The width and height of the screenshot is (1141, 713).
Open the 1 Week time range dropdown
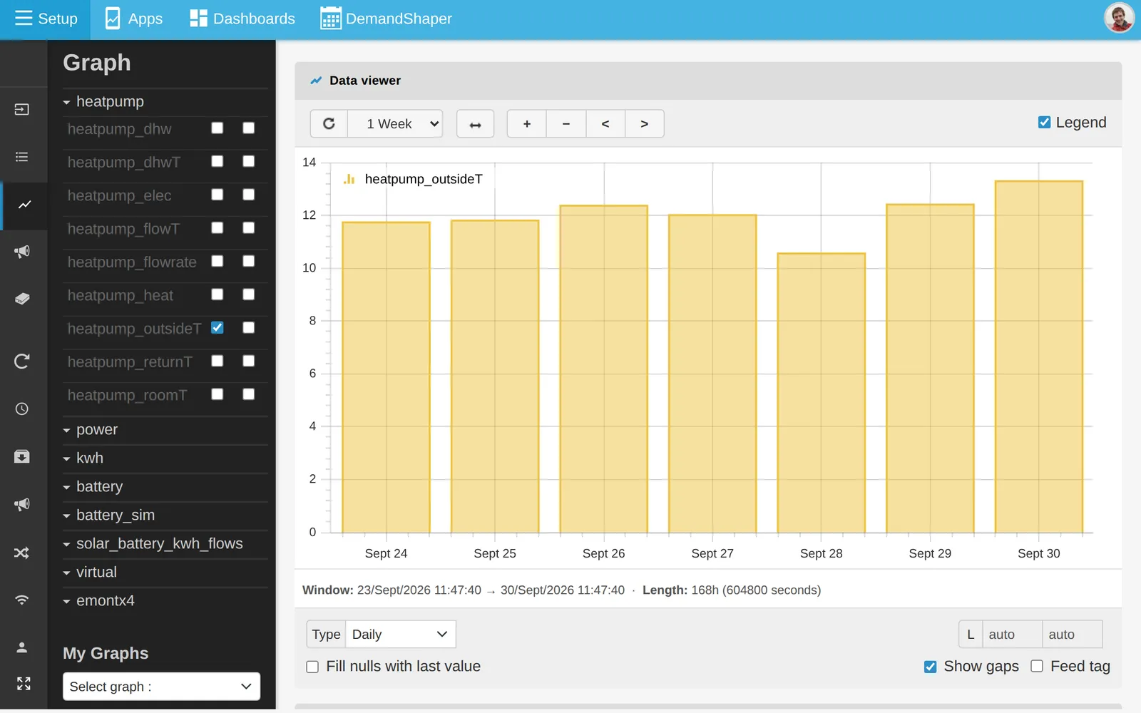click(395, 123)
